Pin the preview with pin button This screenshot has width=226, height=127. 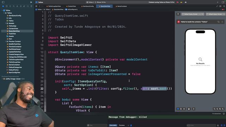coord(178,14)
